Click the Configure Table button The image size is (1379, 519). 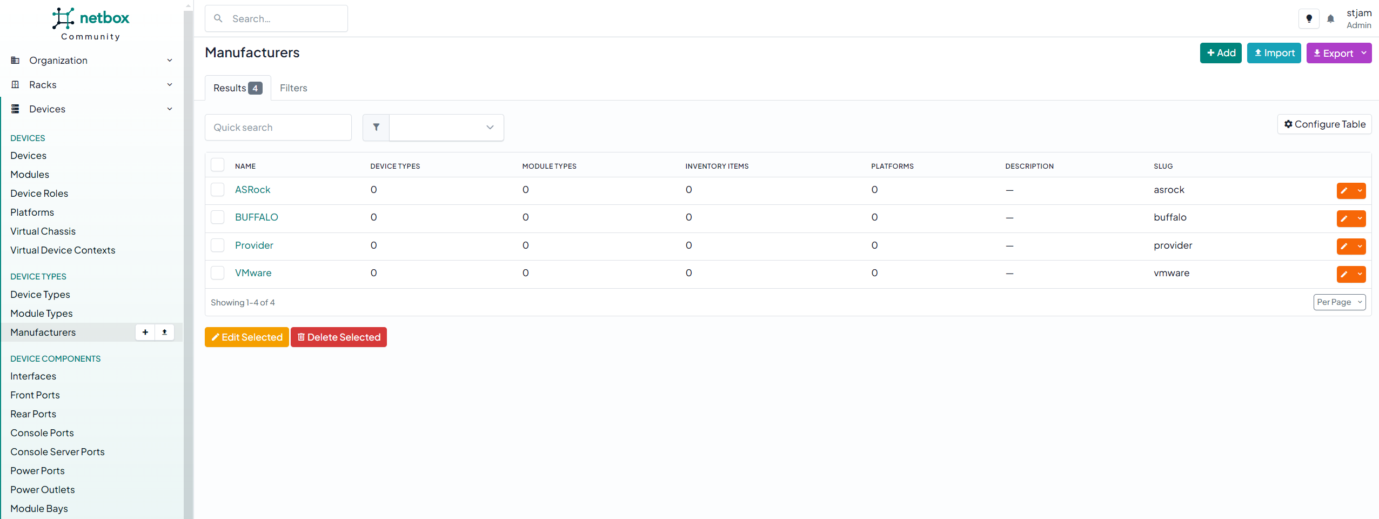(1324, 124)
